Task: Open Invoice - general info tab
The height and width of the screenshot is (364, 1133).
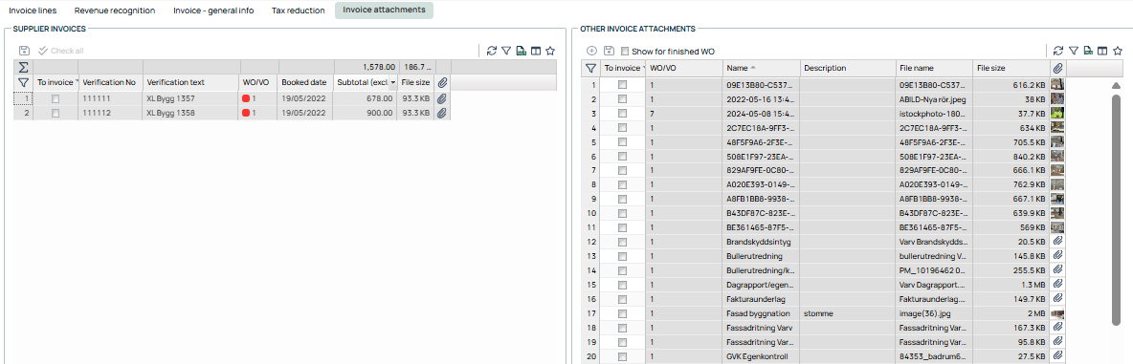Action: click(x=213, y=11)
